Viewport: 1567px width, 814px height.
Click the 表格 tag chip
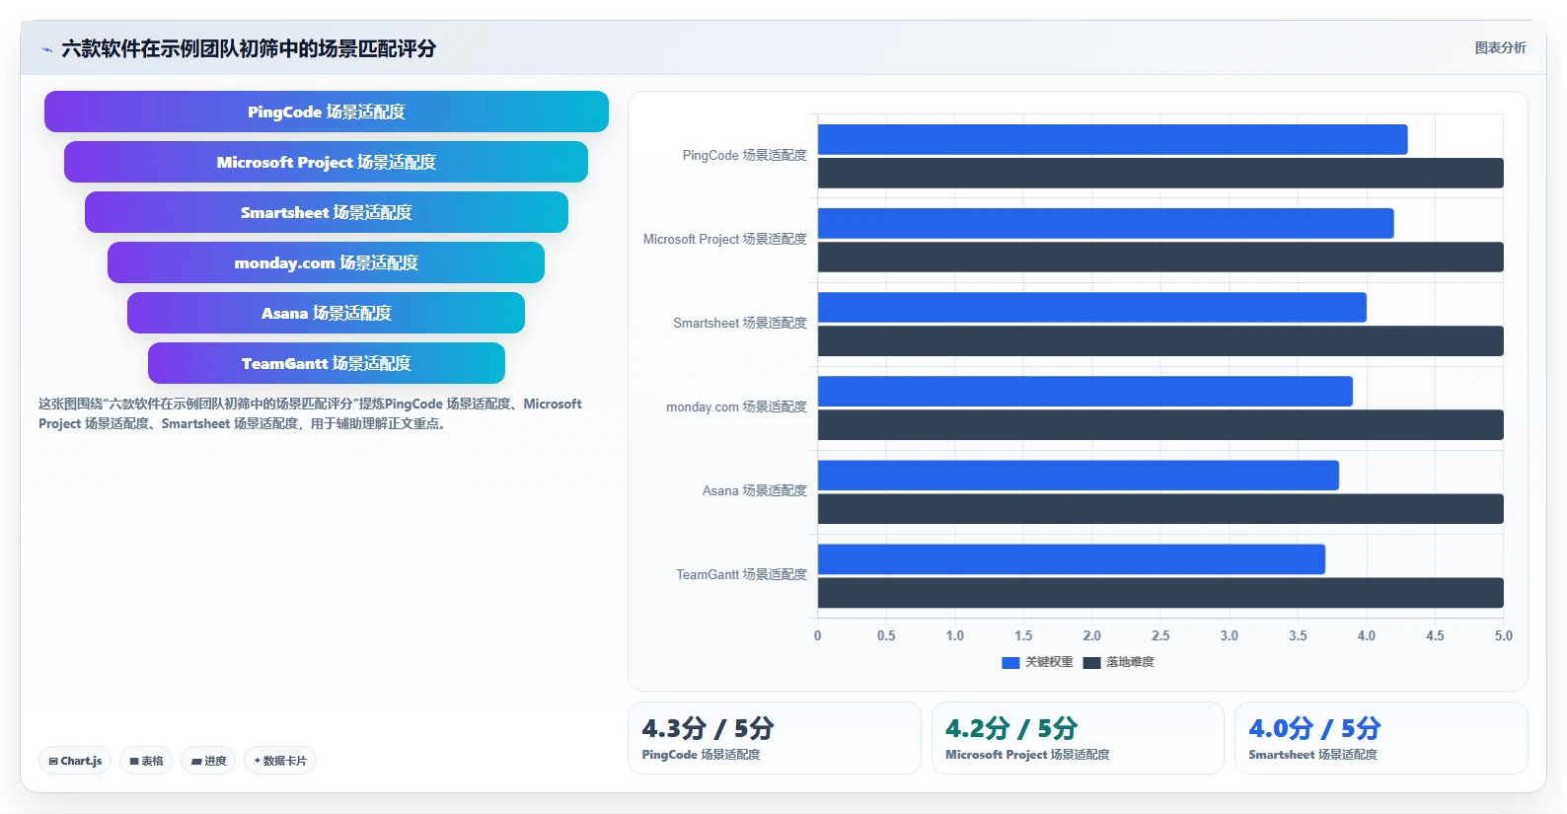(146, 761)
